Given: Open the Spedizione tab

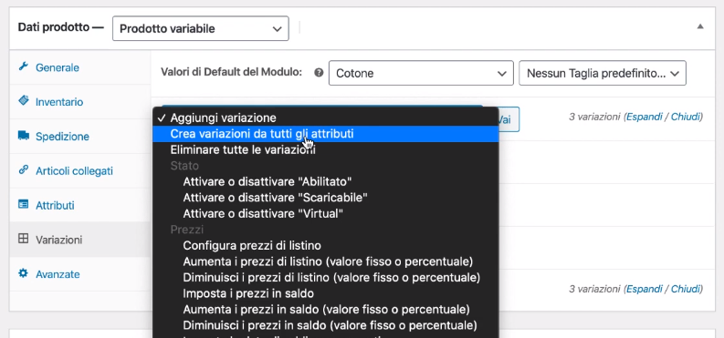Looking at the screenshot, I should click(x=80, y=137).
